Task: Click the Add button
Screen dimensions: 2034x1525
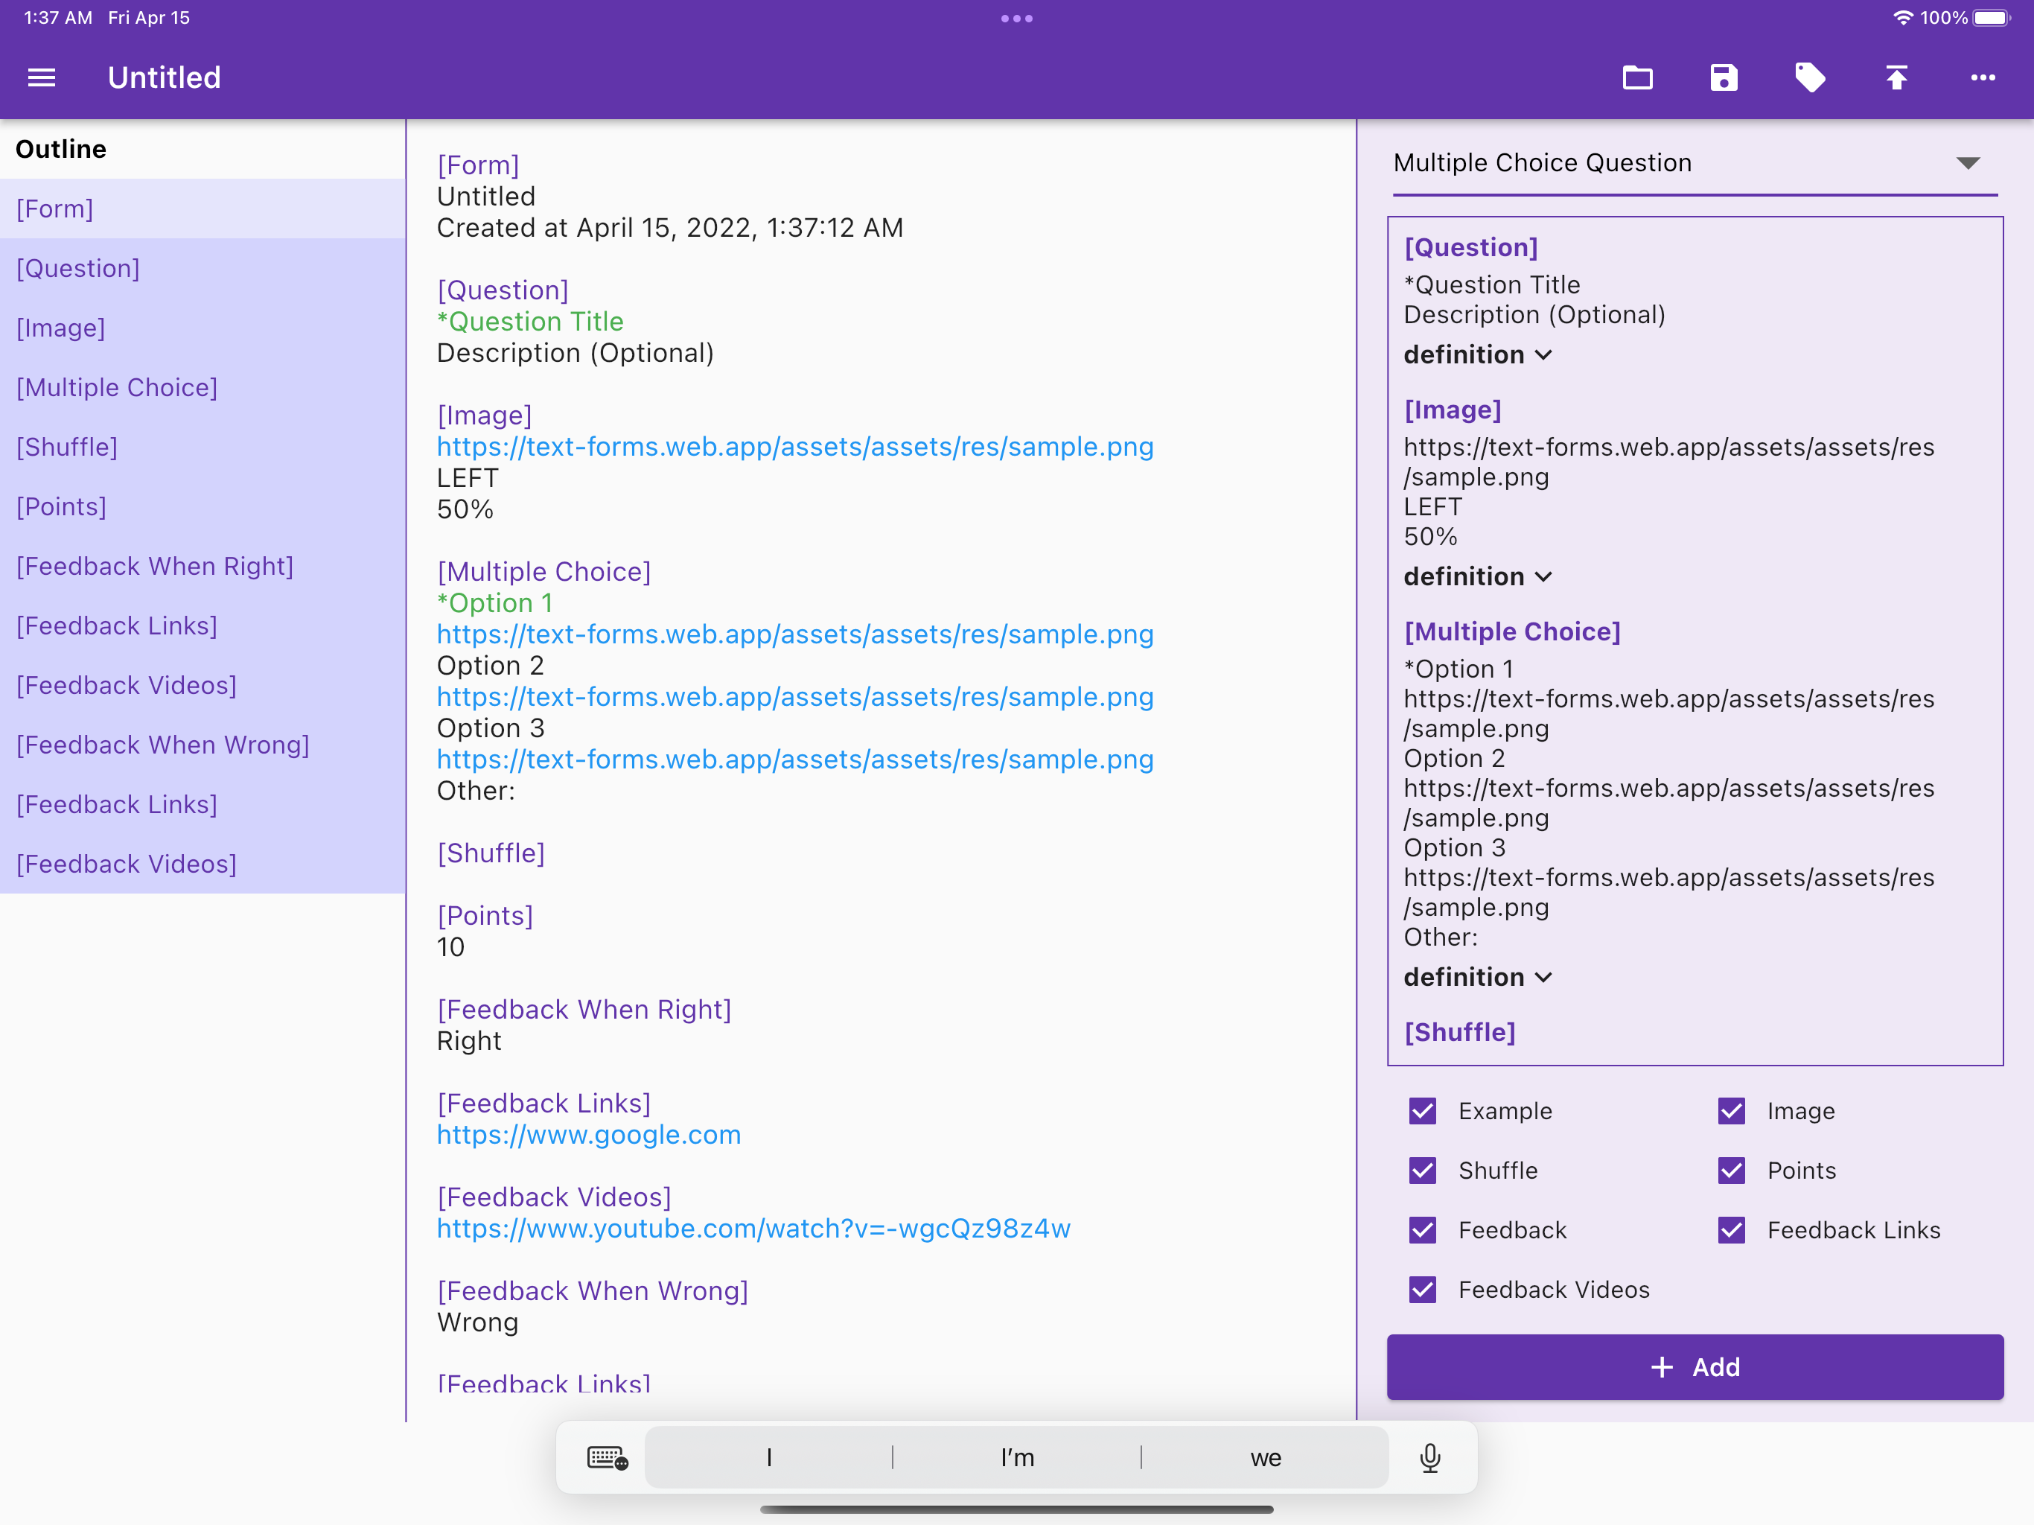Action: [x=1695, y=1368]
